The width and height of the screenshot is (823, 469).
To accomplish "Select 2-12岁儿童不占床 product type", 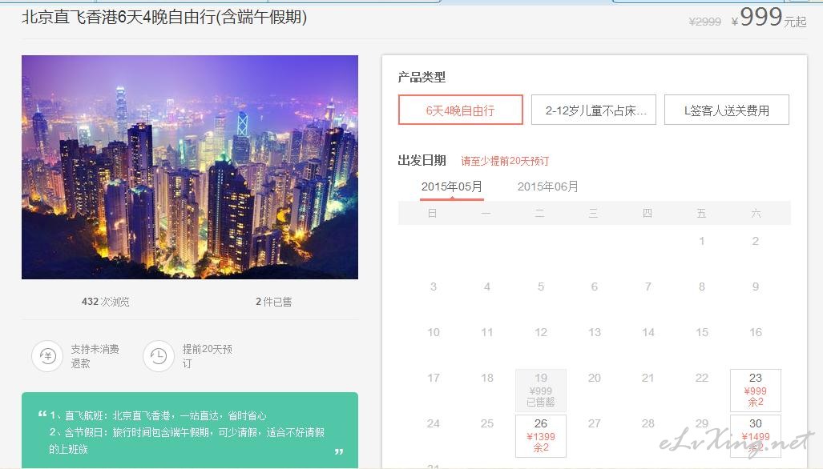I will pos(594,110).
